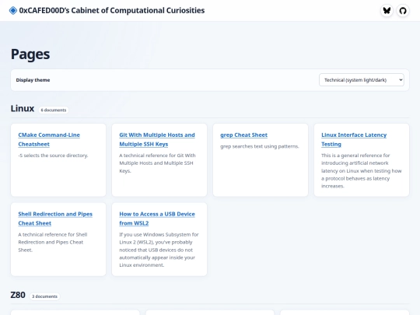Click the 6 documents badge
This screenshot has height=315, width=420.
[x=54, y=110]
